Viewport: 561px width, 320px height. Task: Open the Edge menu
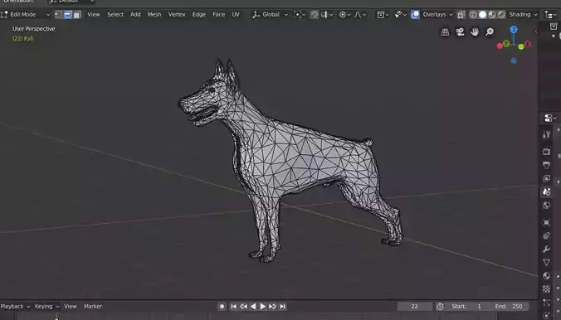pyautogui.click(x=198, y=15)
